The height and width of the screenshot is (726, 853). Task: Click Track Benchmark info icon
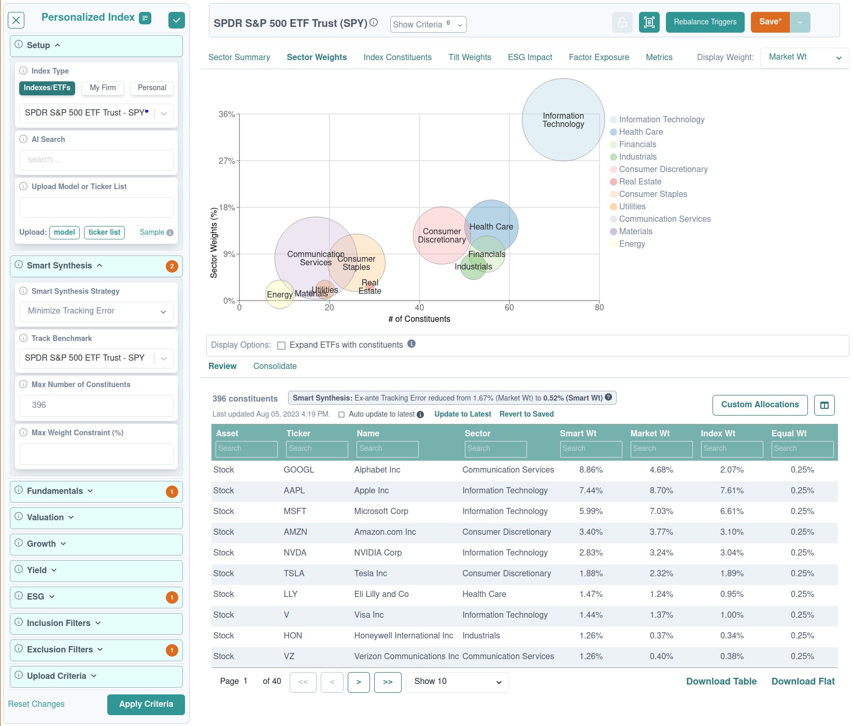pos(23,338)
